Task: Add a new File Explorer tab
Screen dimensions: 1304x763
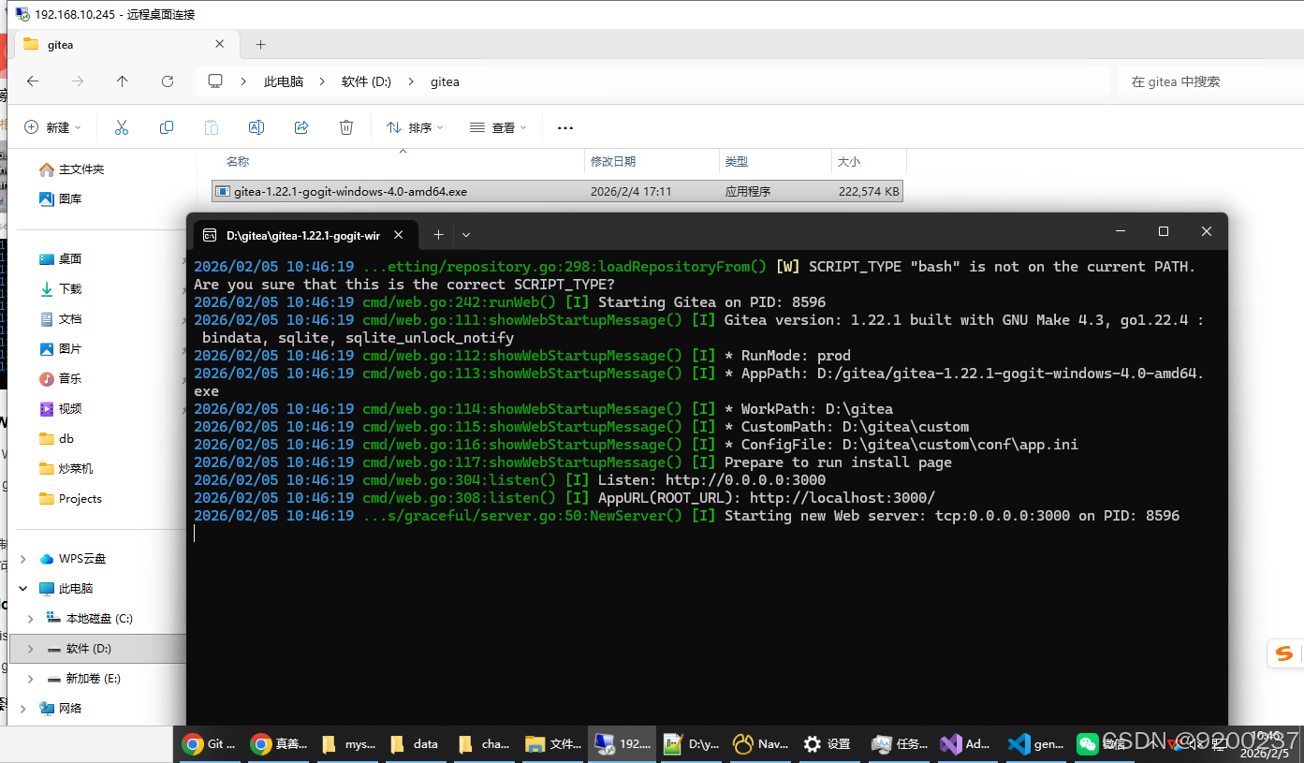Action: [260, 44]
